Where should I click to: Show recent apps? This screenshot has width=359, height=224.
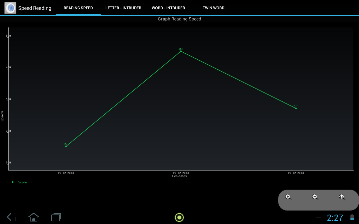click(56, 217)
